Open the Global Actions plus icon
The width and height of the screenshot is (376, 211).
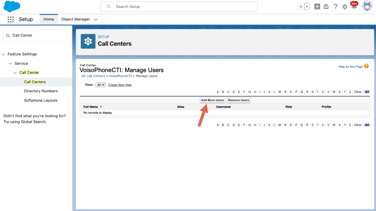pyautogui.click(x=317, y=6)
